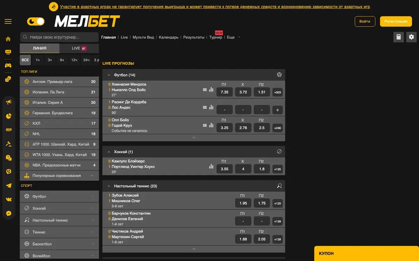
Task: Open the КУПОН bet slip panel
Action: point(367,254)
